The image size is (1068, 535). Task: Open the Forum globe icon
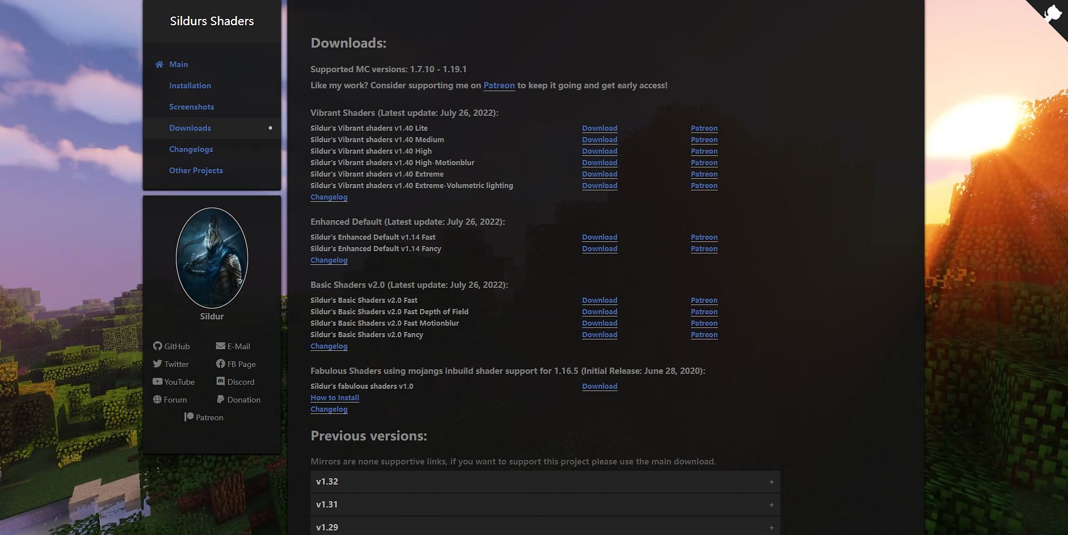pos(158,399)
